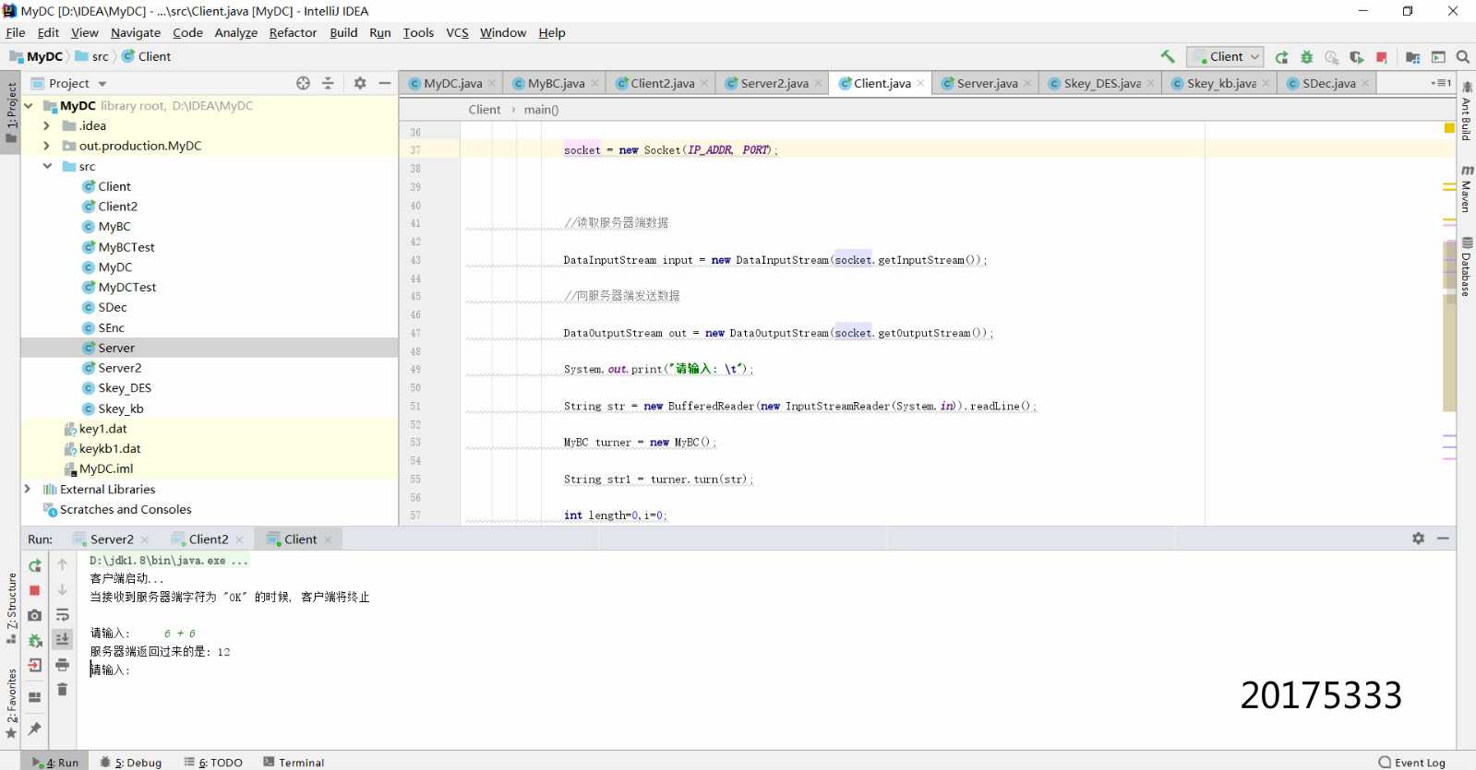Switch to MyDC.java editor tab
1476x770 pixels.
(x=452, y=83)
